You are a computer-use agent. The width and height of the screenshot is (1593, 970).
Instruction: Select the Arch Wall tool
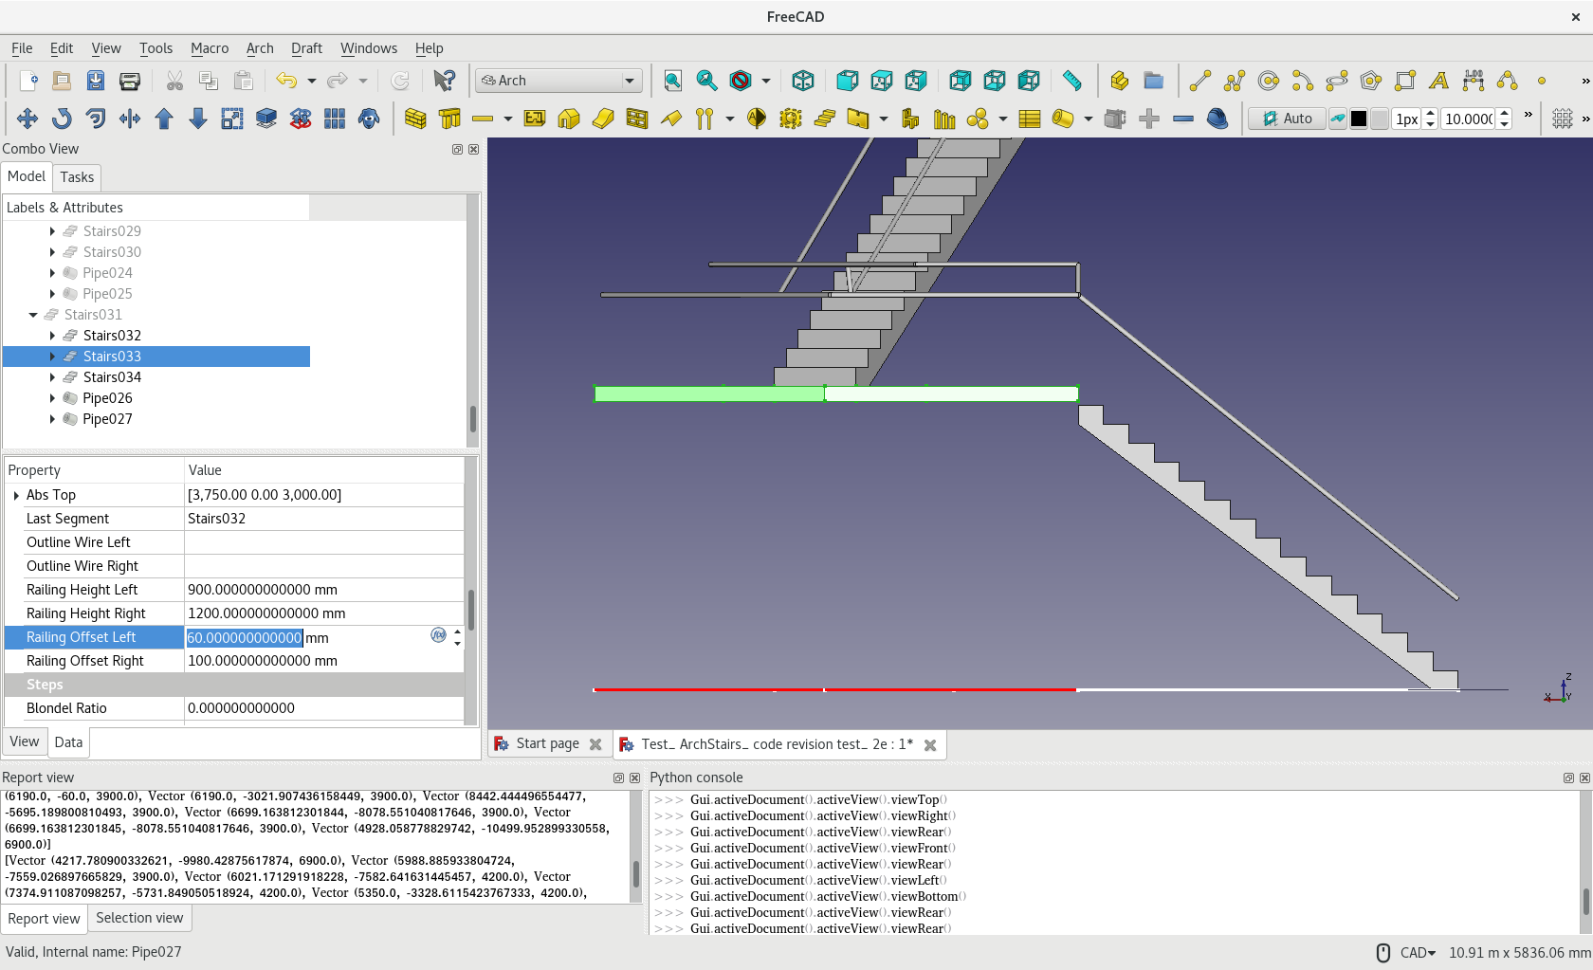[415, 119]
